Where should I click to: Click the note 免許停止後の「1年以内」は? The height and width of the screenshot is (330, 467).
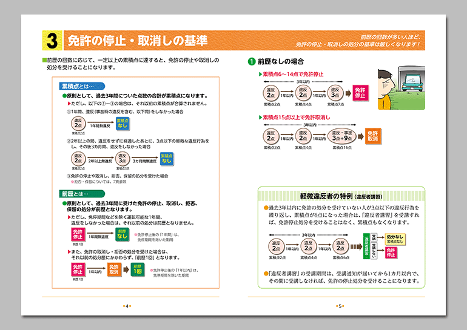click(174, 272)
